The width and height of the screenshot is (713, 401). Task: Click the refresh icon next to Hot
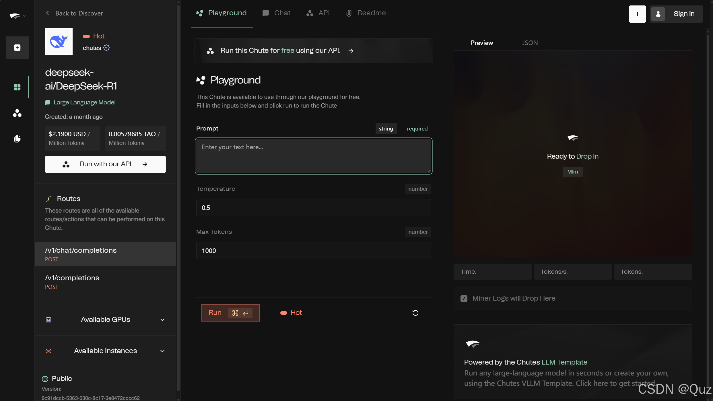415,313
